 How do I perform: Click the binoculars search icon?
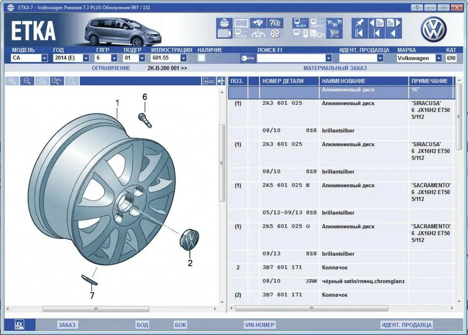point(258,23)
